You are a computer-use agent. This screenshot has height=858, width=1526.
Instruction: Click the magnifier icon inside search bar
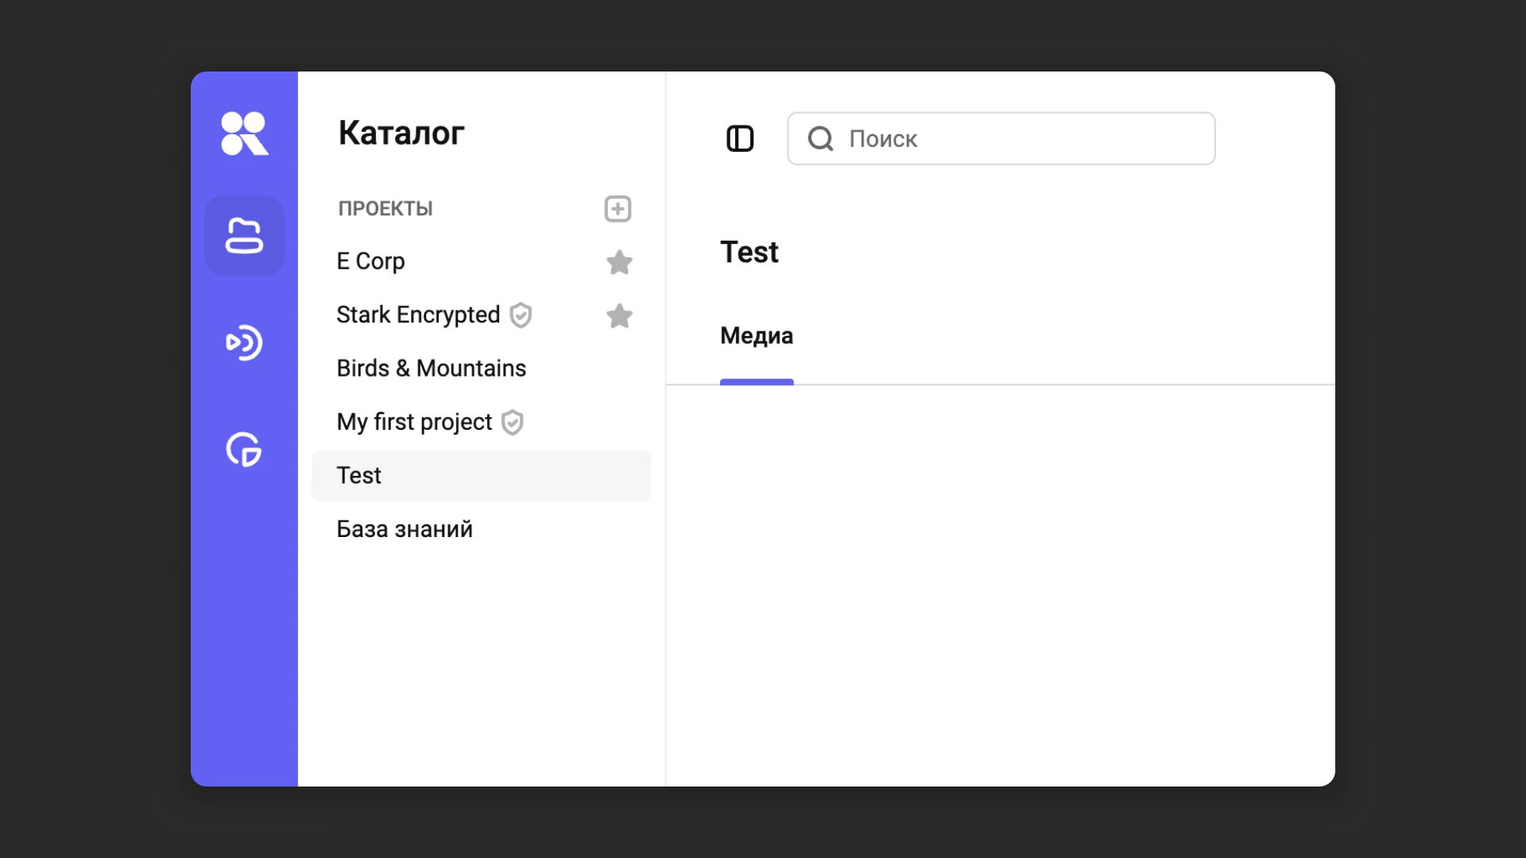click(820, 138)
